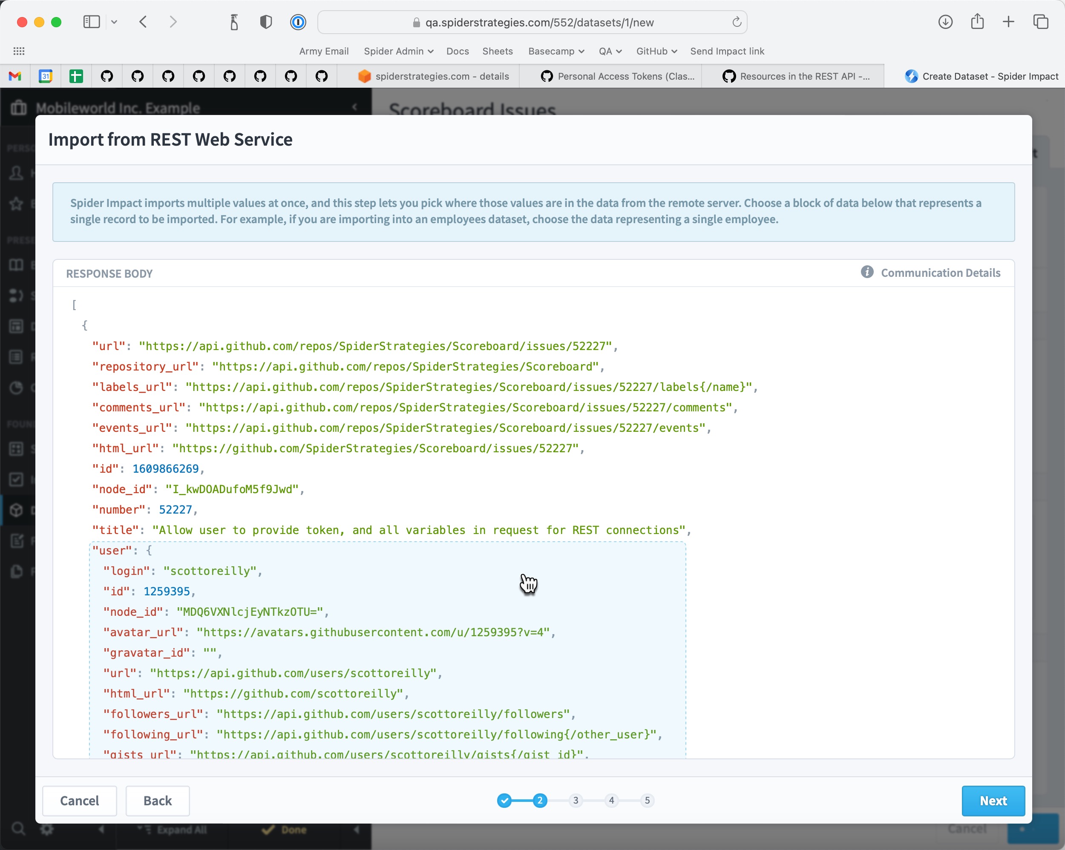Click the completed step 1 checkmark indicator

pos(504,801)
